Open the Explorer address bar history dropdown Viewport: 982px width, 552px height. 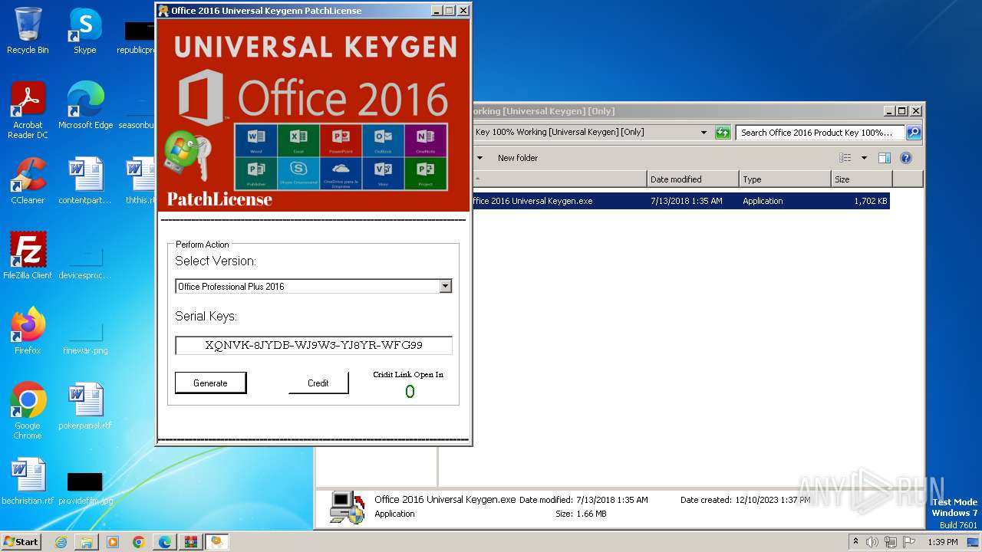click(704, 133)
